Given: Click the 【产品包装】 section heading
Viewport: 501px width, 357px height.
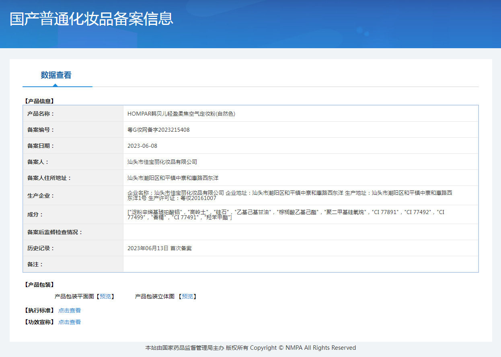Looking at the screenshot, I should click(x=39, y=285).
